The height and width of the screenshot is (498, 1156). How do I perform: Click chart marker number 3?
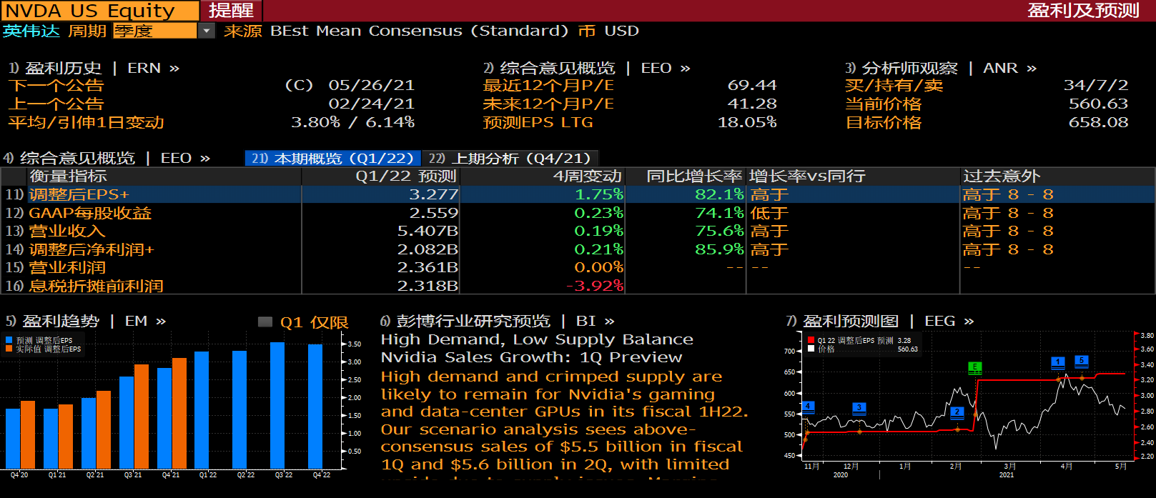tap(859, 407)
